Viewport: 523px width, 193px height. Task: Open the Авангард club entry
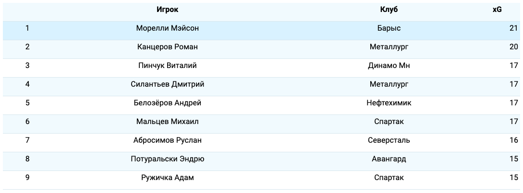click(389, 159)
